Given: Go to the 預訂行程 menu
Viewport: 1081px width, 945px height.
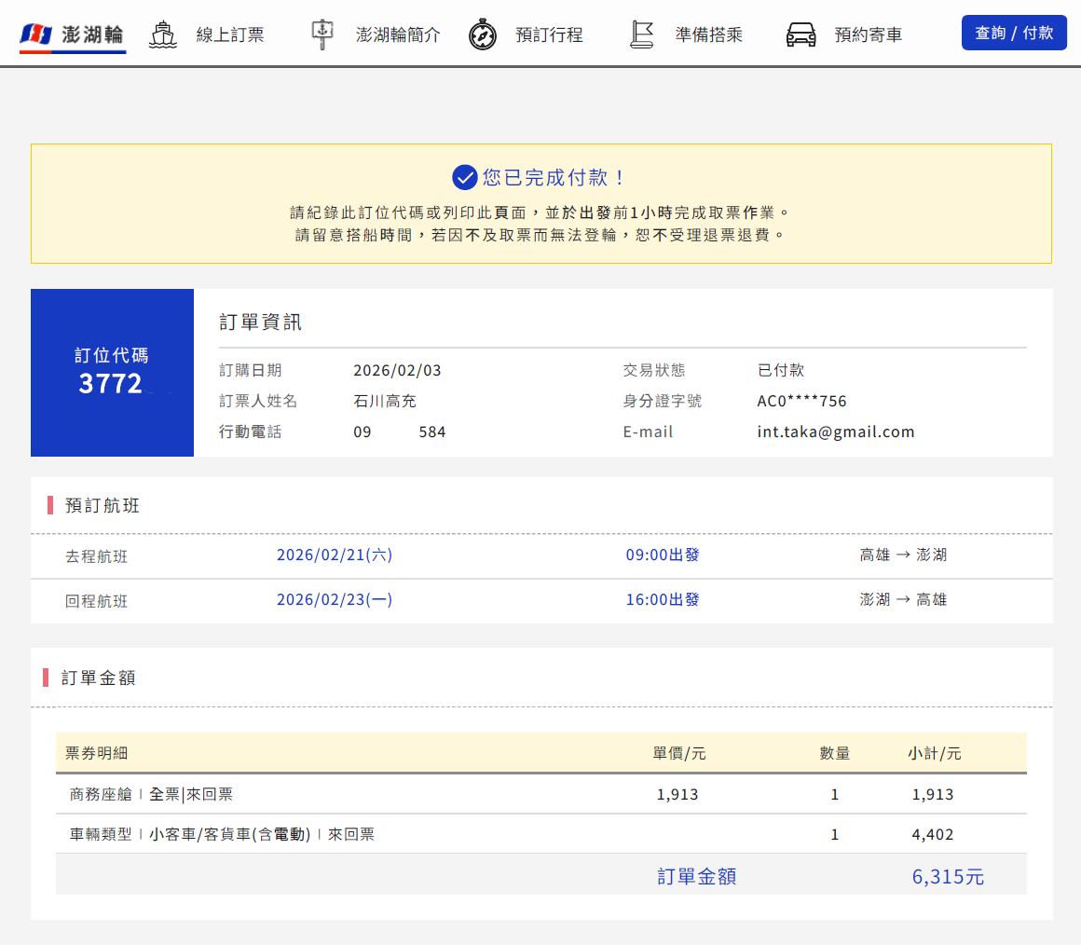Looking at the screenshot, I should (x=549, y=35).
